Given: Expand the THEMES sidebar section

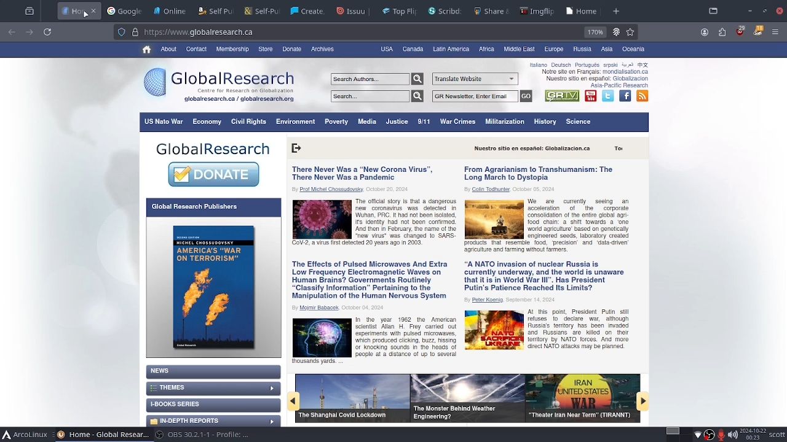Looking at the screenshot, I should pyautogui.click(x=271, y=388).
